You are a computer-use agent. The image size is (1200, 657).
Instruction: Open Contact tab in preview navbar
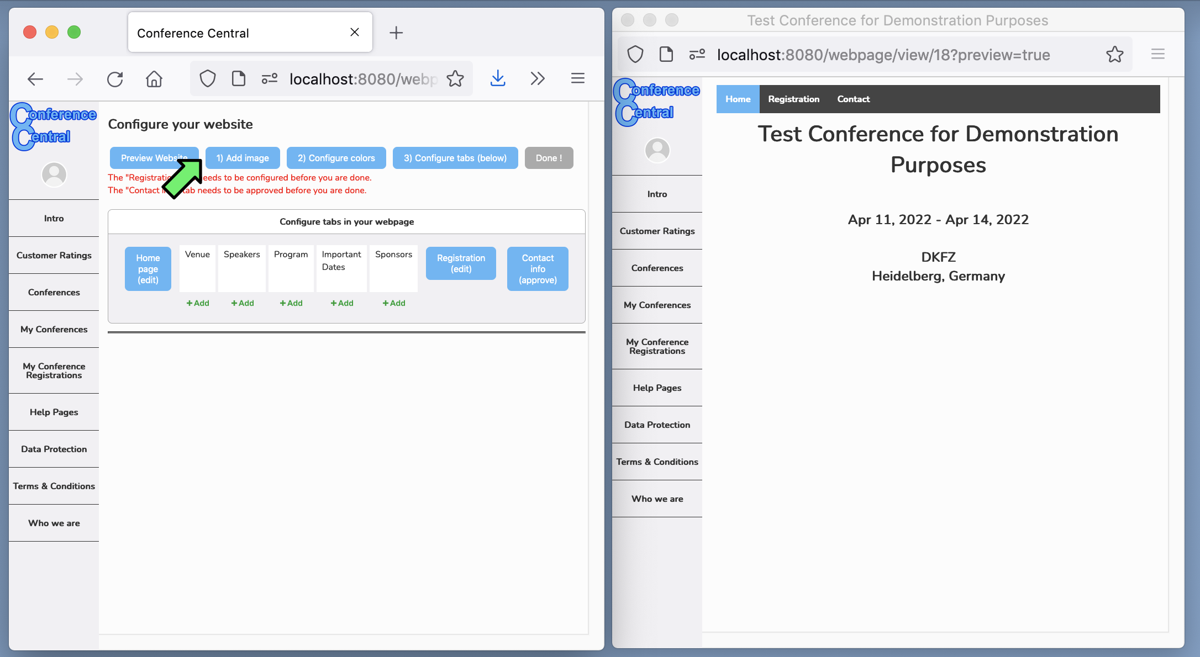click(x=853, y=99)
